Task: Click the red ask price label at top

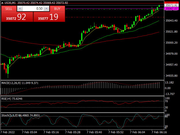Action: 172,3
